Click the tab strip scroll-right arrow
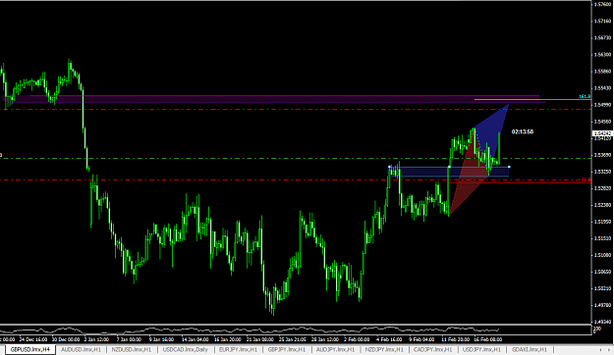Viewport: 614px width, 355px height. (x=609, y=349)
